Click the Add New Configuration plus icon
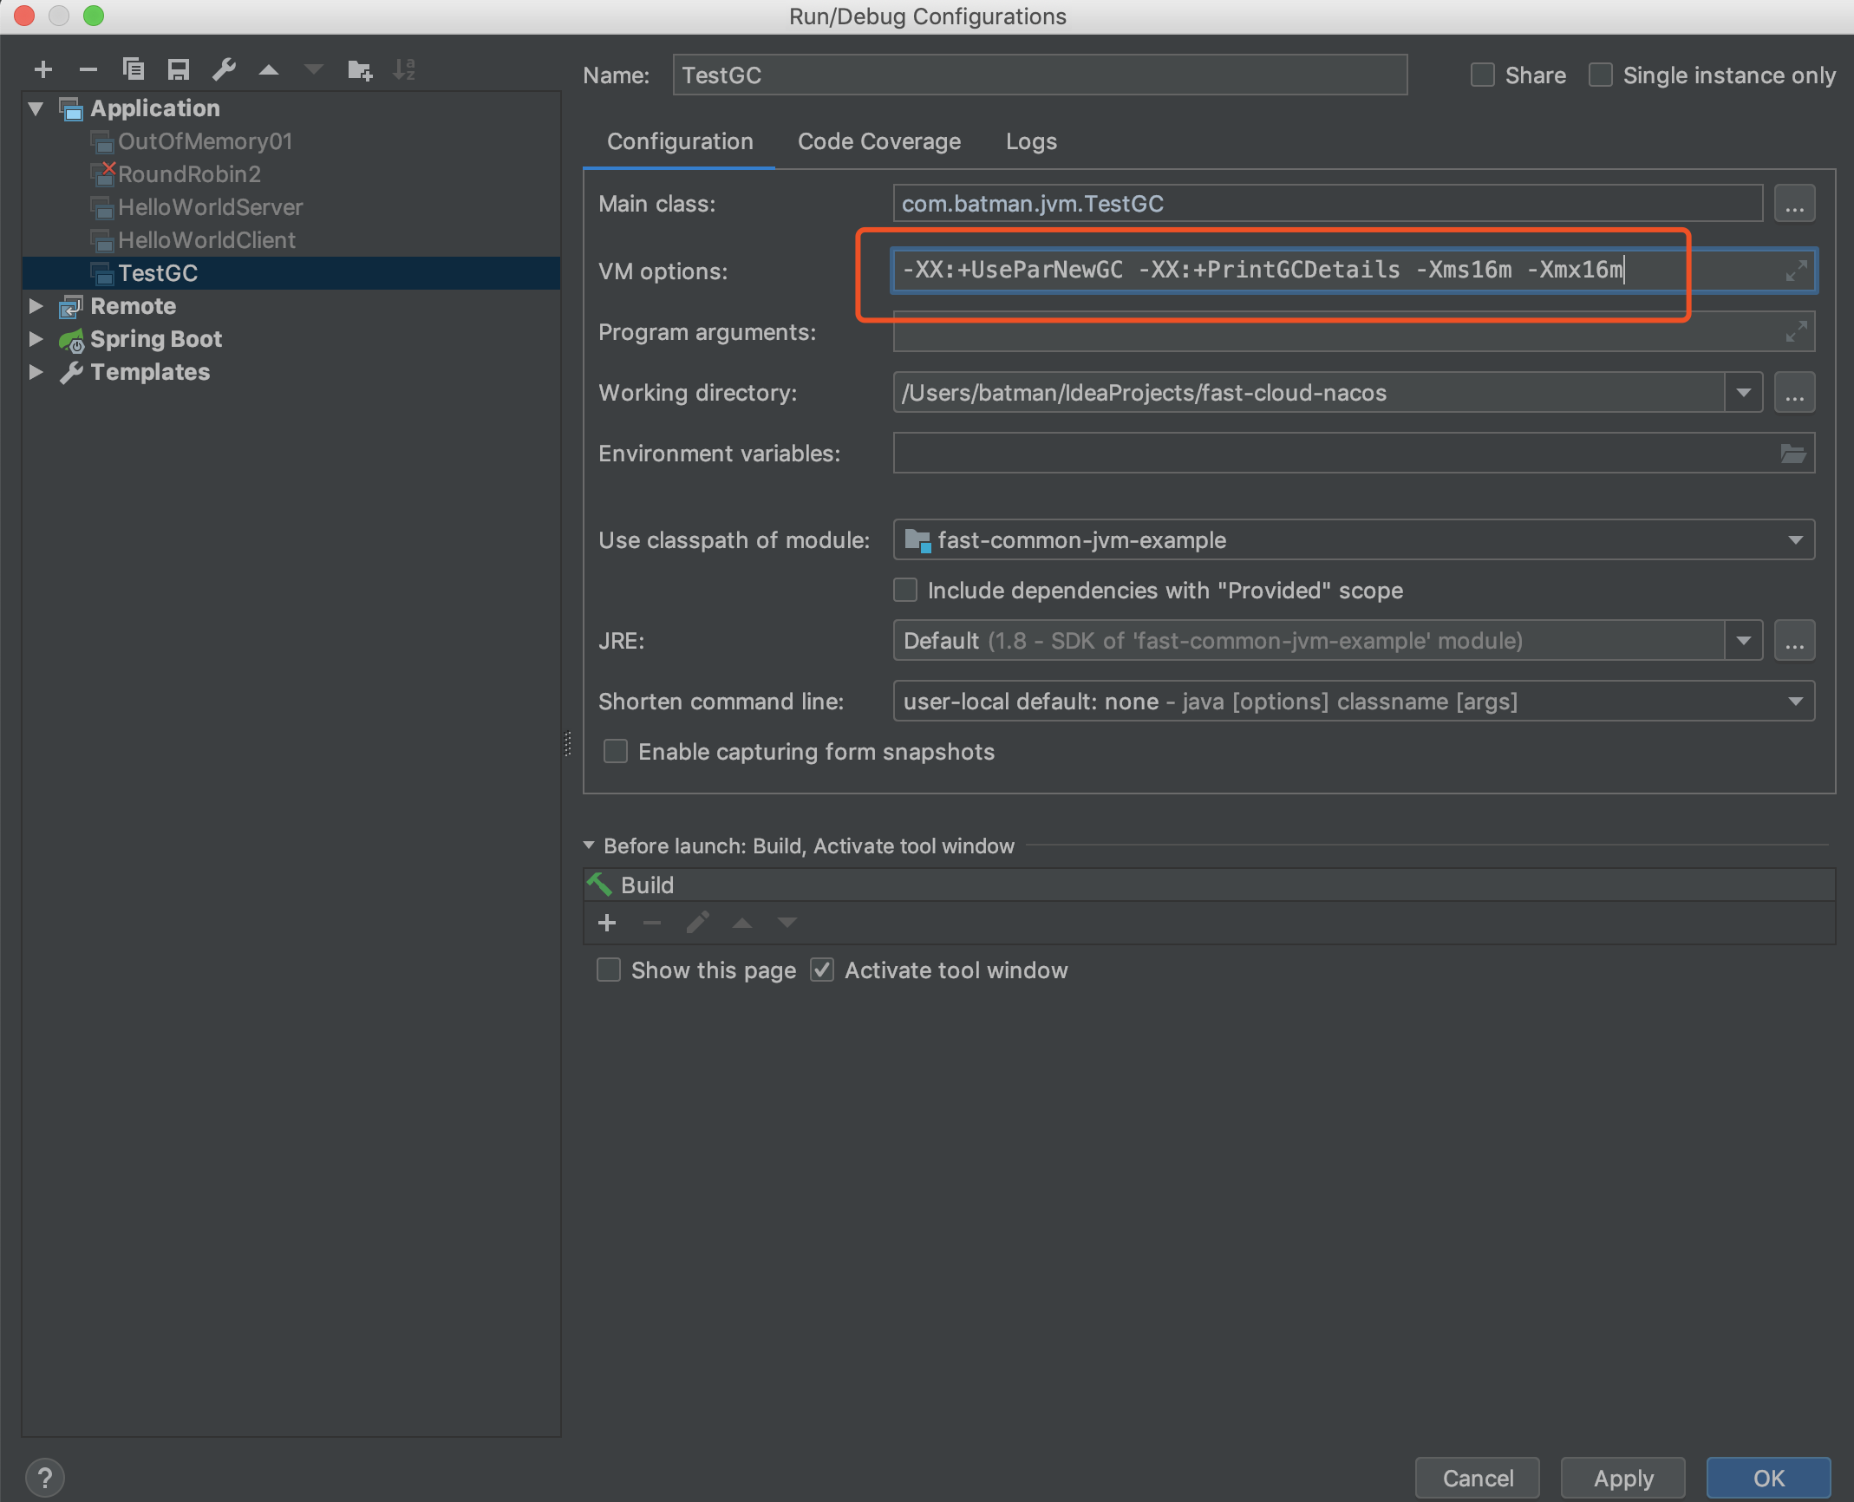Viewport: 1854px width, 1502px height. pos(43,69)
